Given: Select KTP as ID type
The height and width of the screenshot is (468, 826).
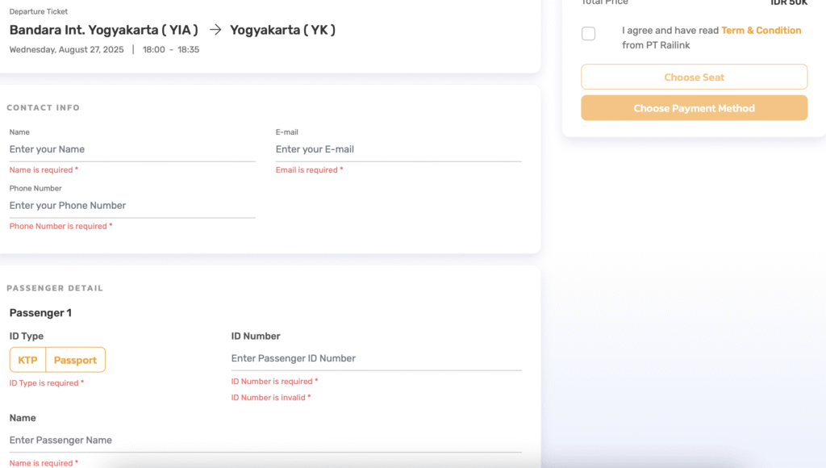Looking at the screenshot, I should [x=27, y=360].
